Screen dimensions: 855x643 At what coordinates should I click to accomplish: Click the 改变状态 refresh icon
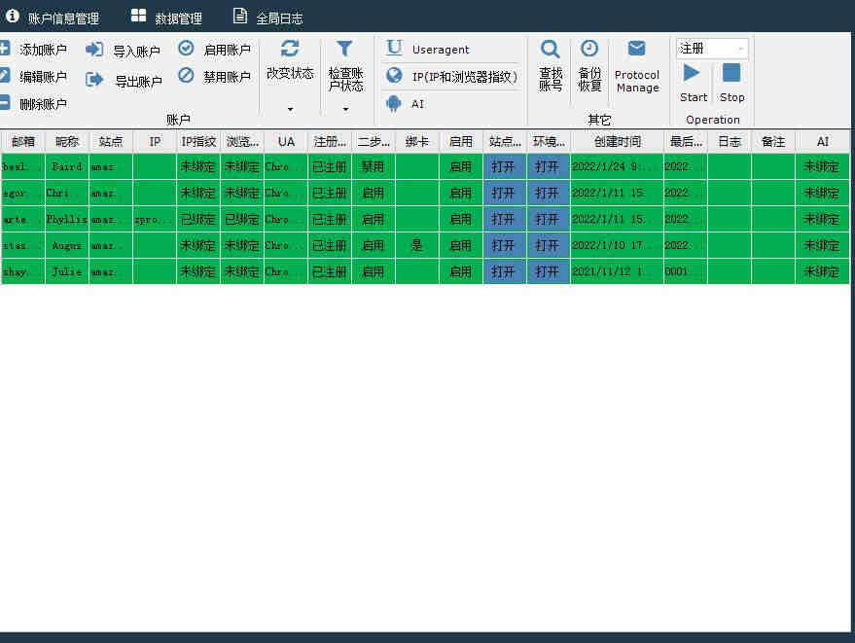(290, 49)
